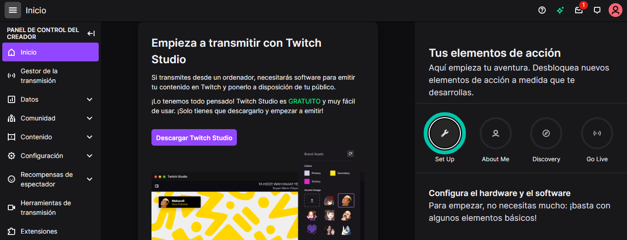627x240 pixels.
Task: Click the Inicio home icon in sidebar
Action: (x=11, y=52)
